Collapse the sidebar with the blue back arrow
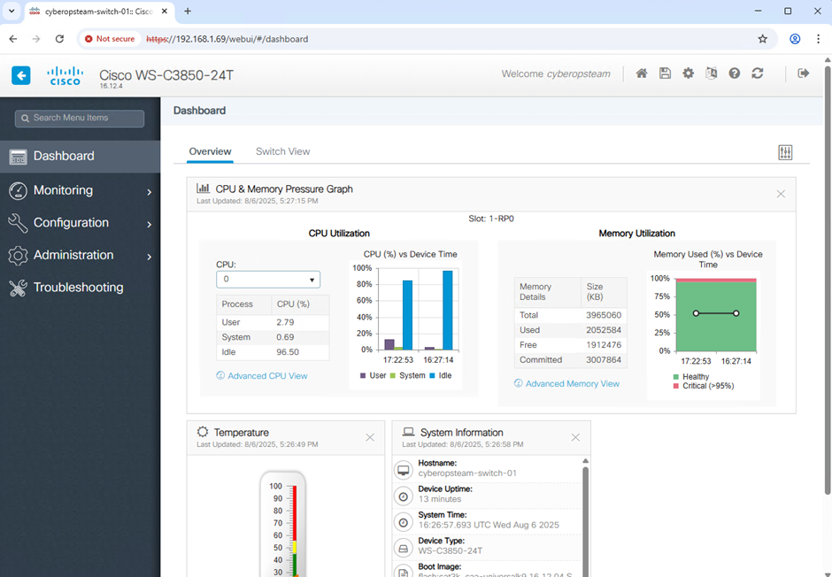The width and height of the screenshot is (832, 577). point(21,75)
